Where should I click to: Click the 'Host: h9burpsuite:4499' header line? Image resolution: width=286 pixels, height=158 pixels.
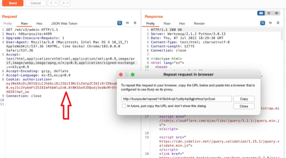29,34
